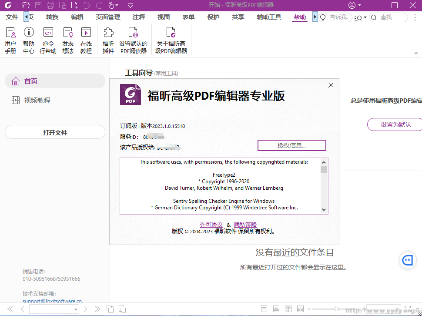Switch to the 辅助工具 tab

pyautogui.click(x=269, y=17)
